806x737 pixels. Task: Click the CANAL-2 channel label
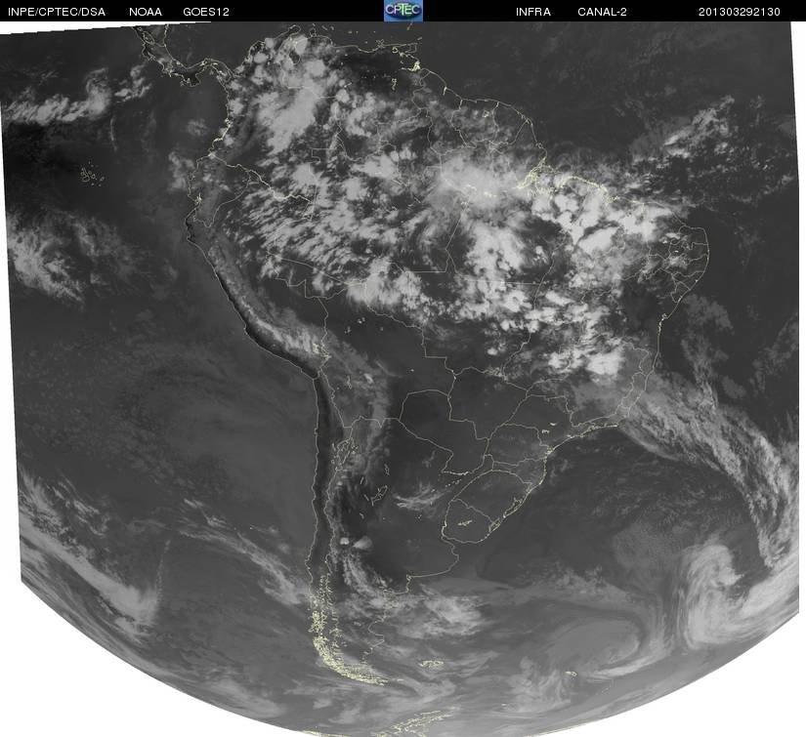pos(602,12)
